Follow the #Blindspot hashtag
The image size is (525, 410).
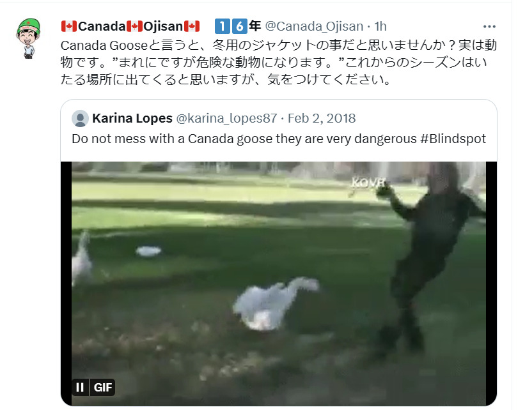(x=453, y=139)
